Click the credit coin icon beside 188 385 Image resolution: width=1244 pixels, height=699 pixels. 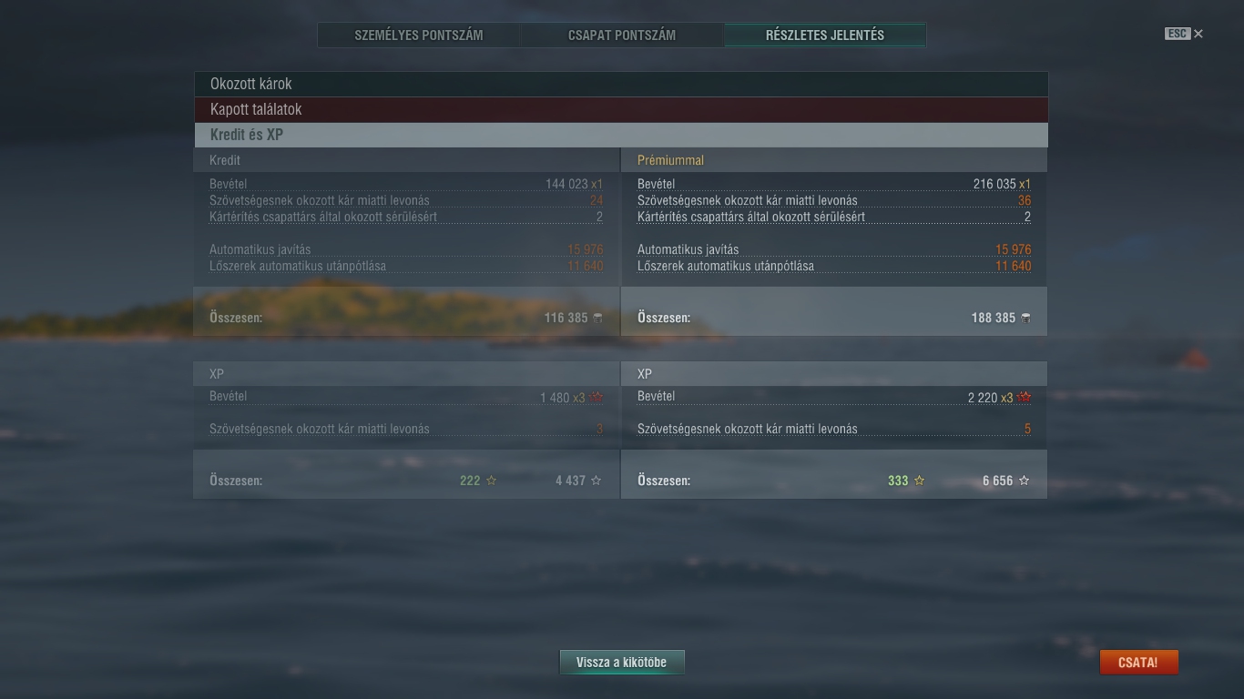tap(1026, 318)
